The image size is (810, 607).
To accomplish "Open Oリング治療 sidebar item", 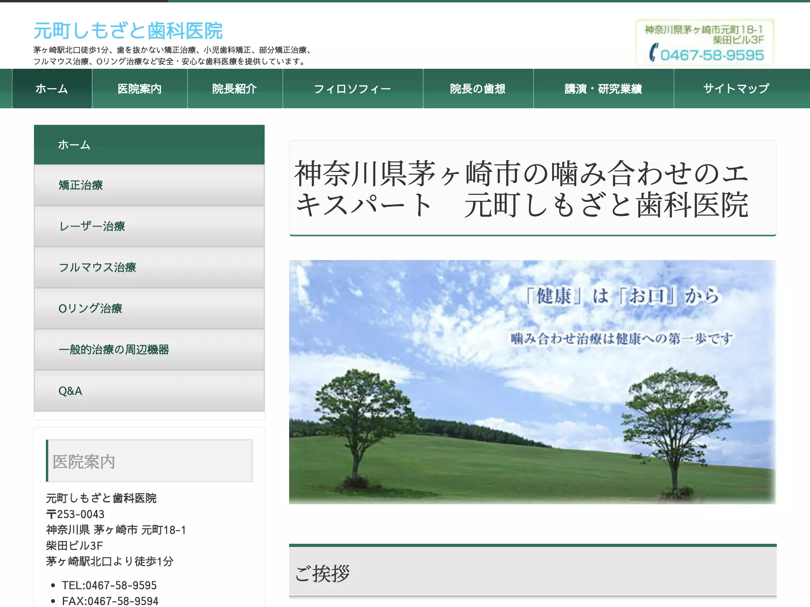I will coord(149,309).
